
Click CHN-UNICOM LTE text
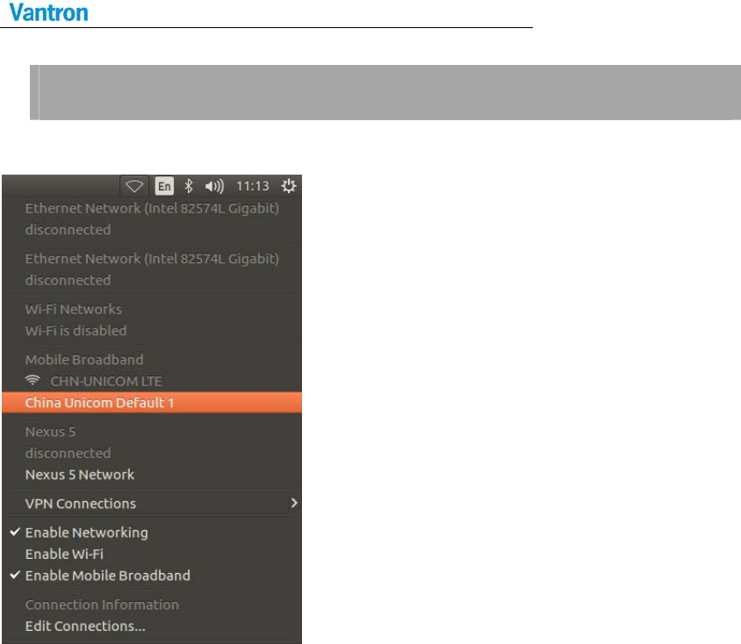pos(106,381)
